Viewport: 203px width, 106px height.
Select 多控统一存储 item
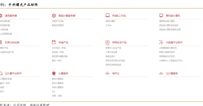pos(58,52)
